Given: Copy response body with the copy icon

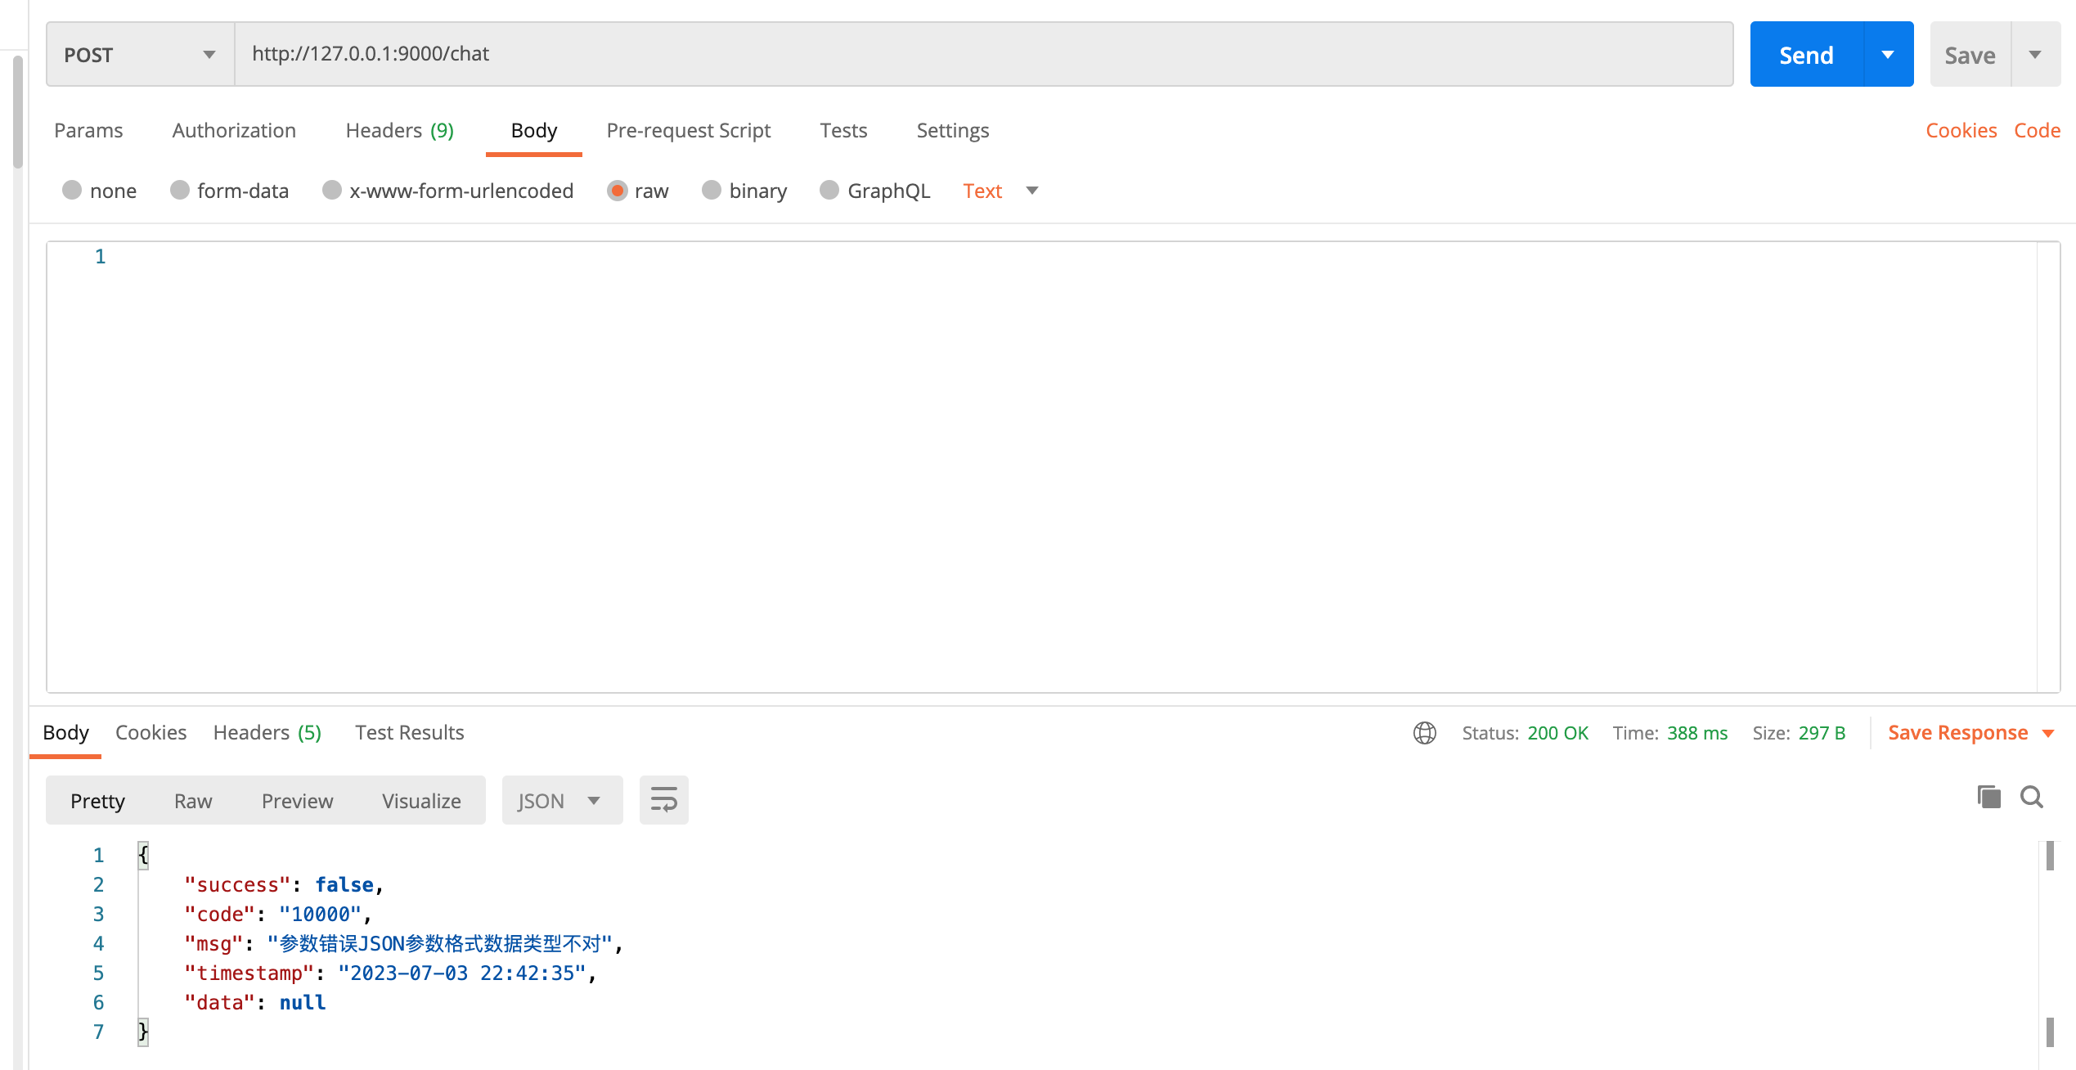Looking at the screenshot, I should (1988, 797).
